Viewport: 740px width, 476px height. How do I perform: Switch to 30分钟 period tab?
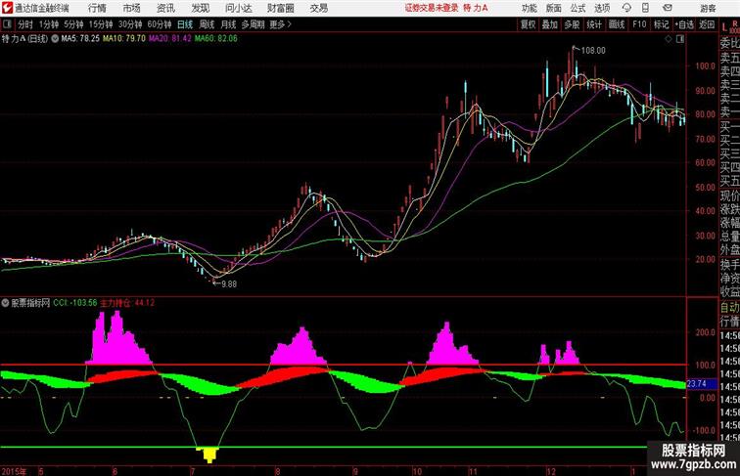pyautogui.click(x=130, y=24)
